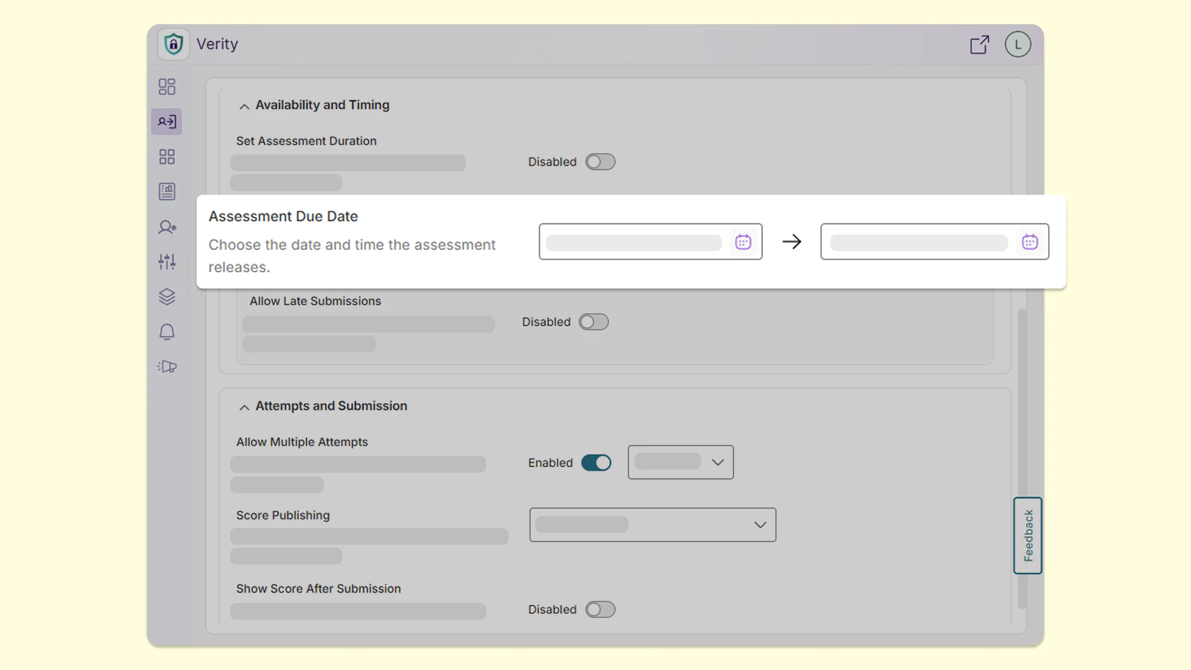Screen dimensions: 1191x670
Task: Toggle Allow Late Submissions switch
Action: 594,322
